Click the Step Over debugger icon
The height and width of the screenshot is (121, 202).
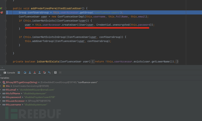(25, 73)
